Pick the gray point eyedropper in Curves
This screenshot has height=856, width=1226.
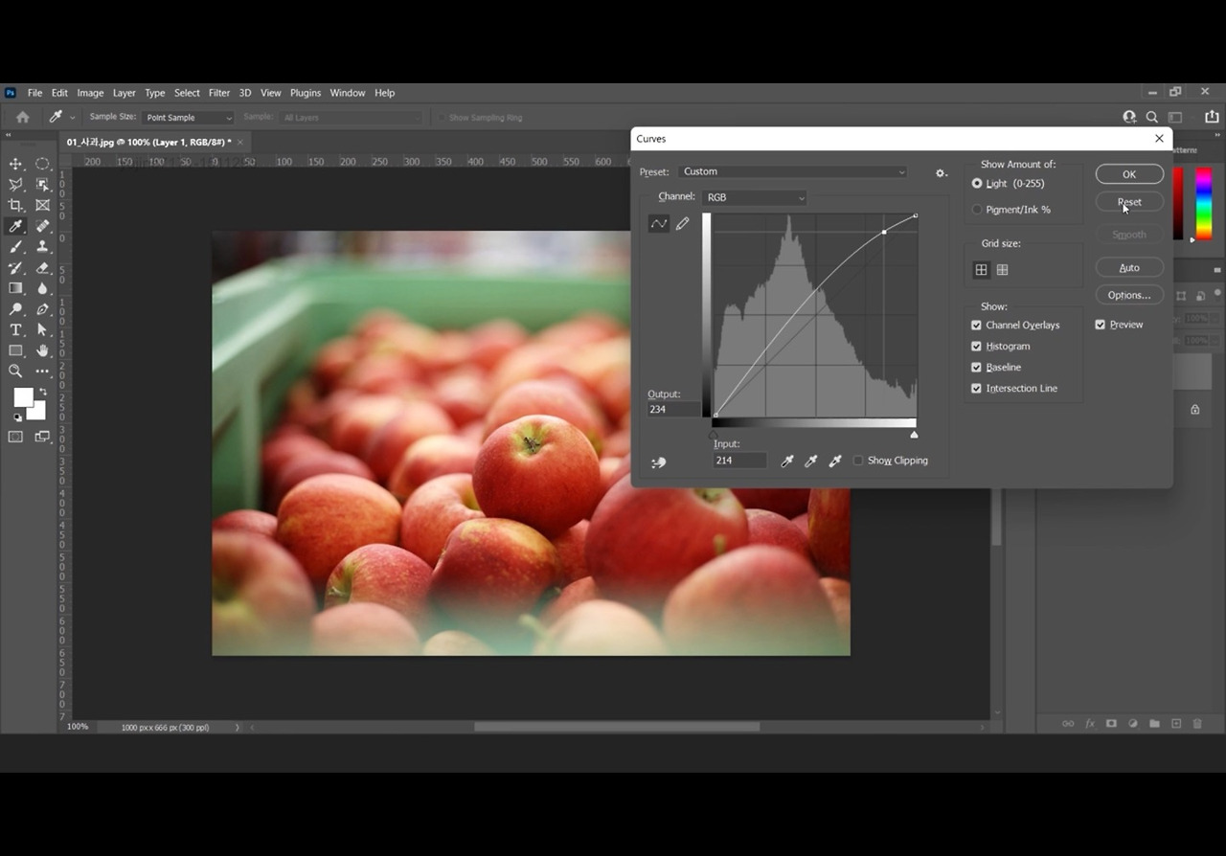tap(811, 461)
